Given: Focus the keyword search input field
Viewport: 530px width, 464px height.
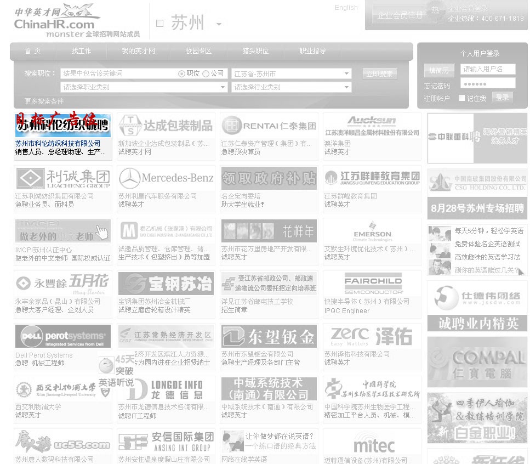Looking at the screenshot, I should [118, 73].
